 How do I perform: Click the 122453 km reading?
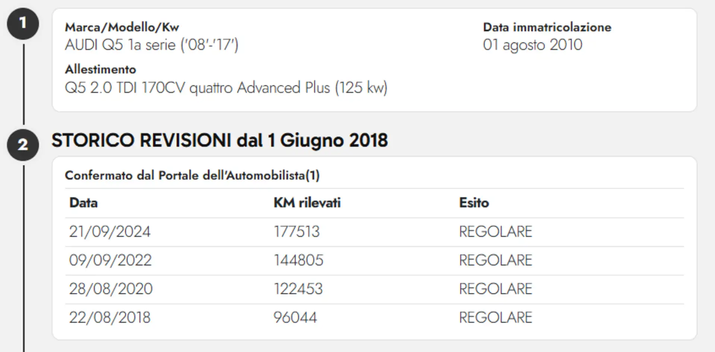298,289
